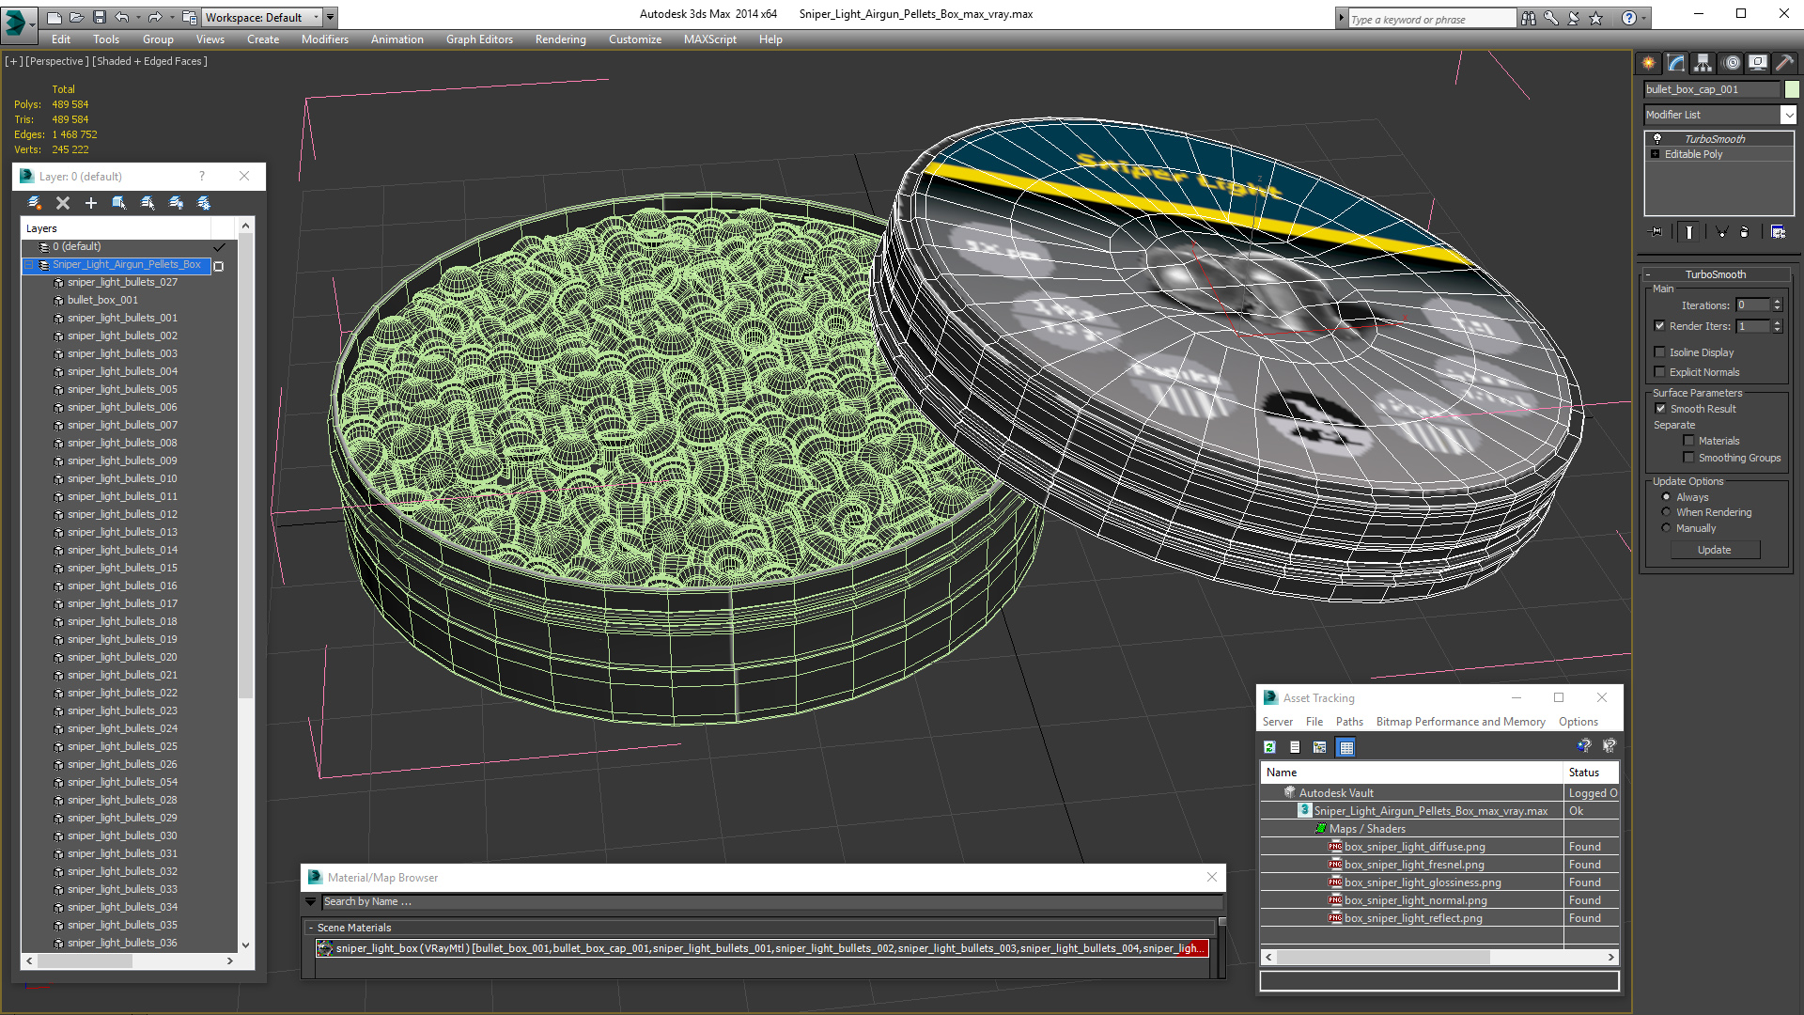Save the scene with the floppy disk icon
Viewport: 1804px width, 1015px height.
click(99, 17)
